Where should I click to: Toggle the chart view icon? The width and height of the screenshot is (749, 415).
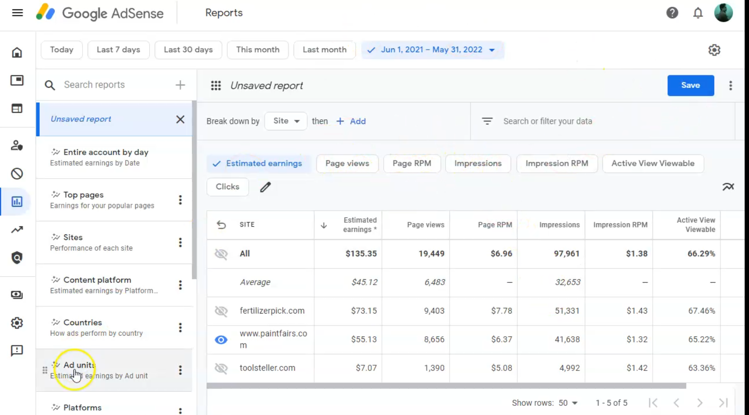coord(728,187)
